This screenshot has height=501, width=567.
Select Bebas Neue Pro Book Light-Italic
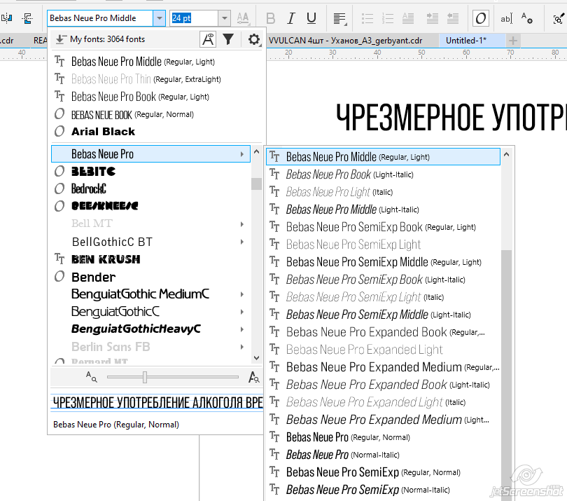tap(384, 174)
